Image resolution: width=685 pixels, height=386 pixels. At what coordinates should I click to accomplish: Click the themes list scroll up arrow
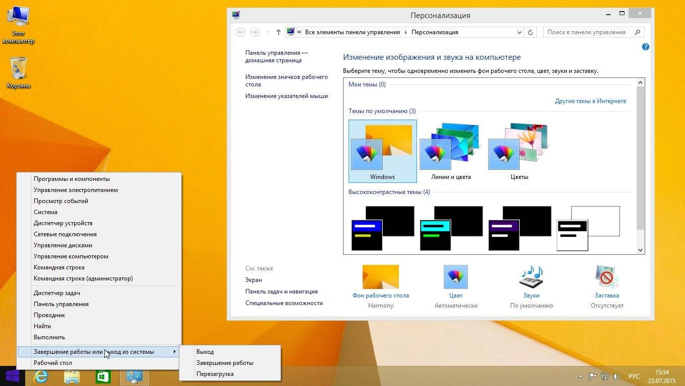pyautogui.click(x=641, y=82)
